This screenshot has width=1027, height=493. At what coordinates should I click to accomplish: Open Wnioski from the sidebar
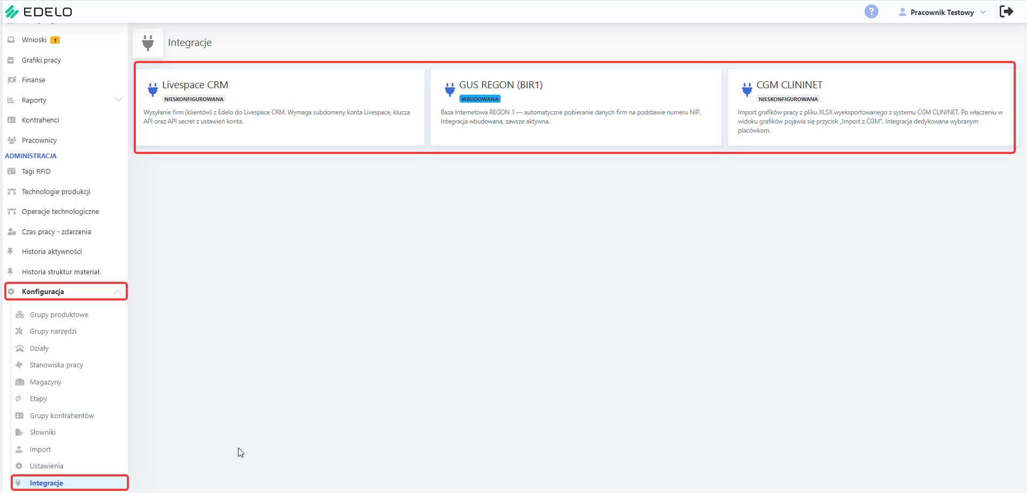(x=34, y=40)
